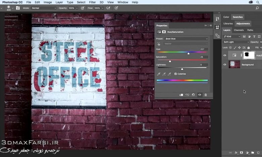Screen dimensions: 262x157
Task: Open the Soft Light blend mode dropdown
Action: [x=236, y=42]
